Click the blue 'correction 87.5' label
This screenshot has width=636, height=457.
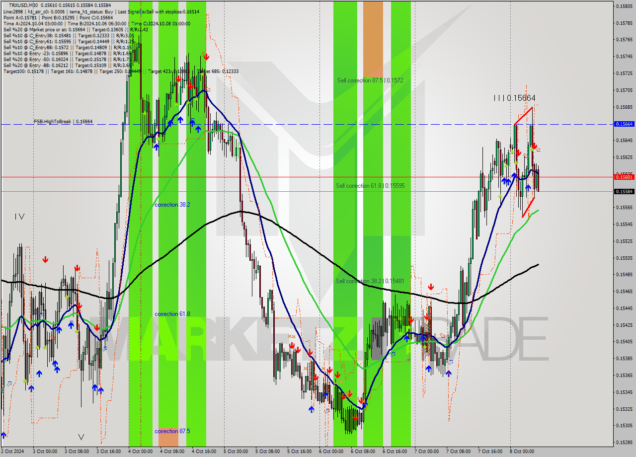tap(172, 431)
